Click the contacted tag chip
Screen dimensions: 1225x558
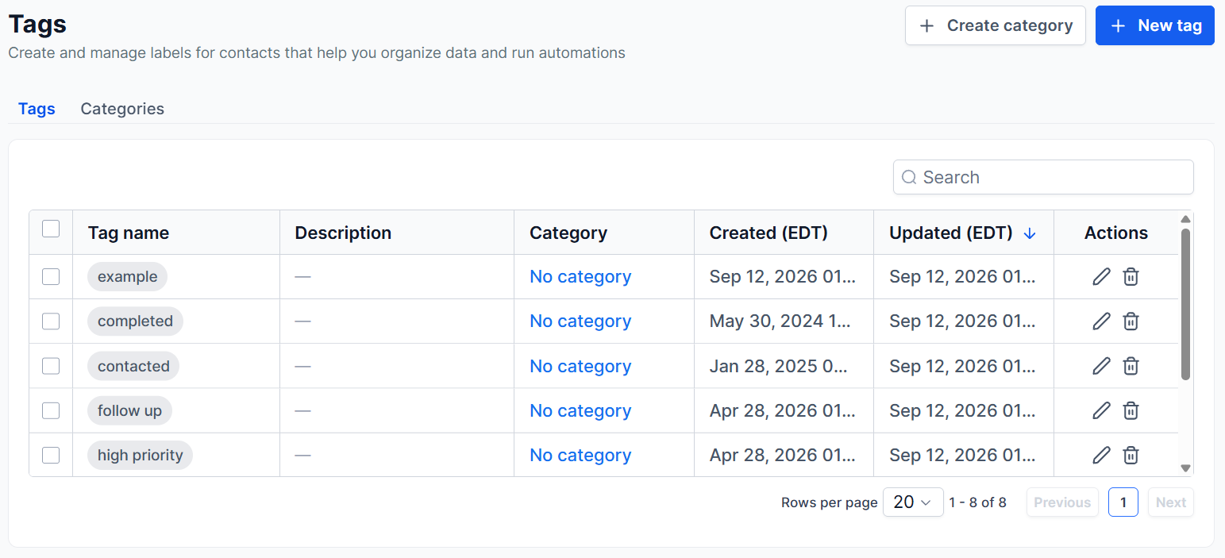click(133, 366)
